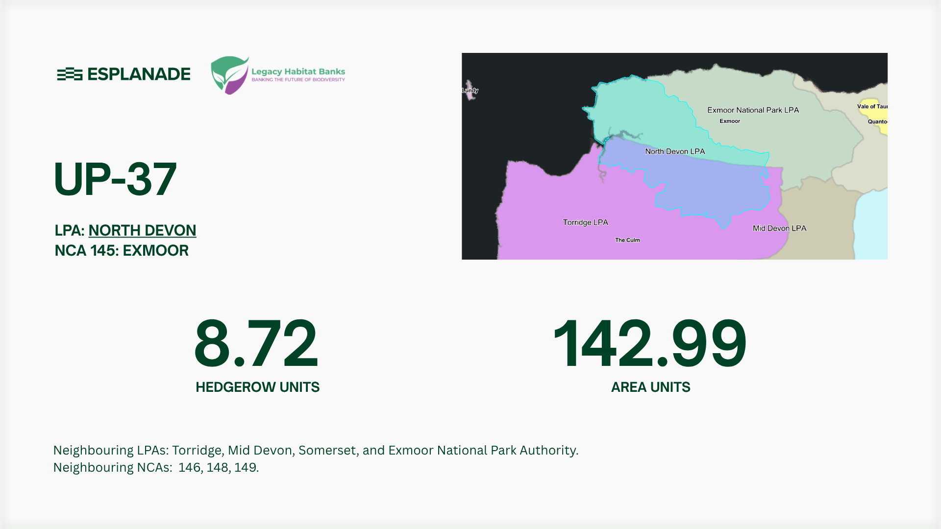The height and width of the screenshot is (529, 941).
Task: Click the ESPLANADE wordmark text
Action: [x=139, y=74]
